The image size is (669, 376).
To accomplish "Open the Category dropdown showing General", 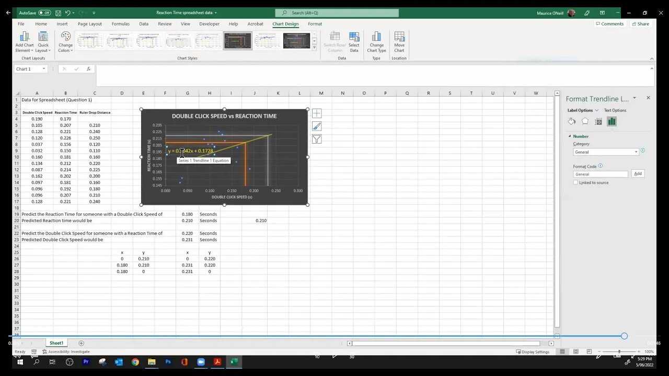I will pos(606,152).
